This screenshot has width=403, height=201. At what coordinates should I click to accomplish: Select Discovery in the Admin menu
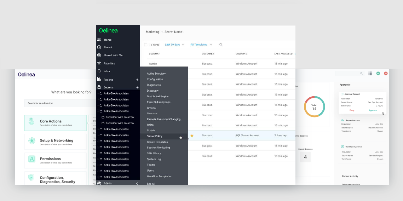coord(152,91)
